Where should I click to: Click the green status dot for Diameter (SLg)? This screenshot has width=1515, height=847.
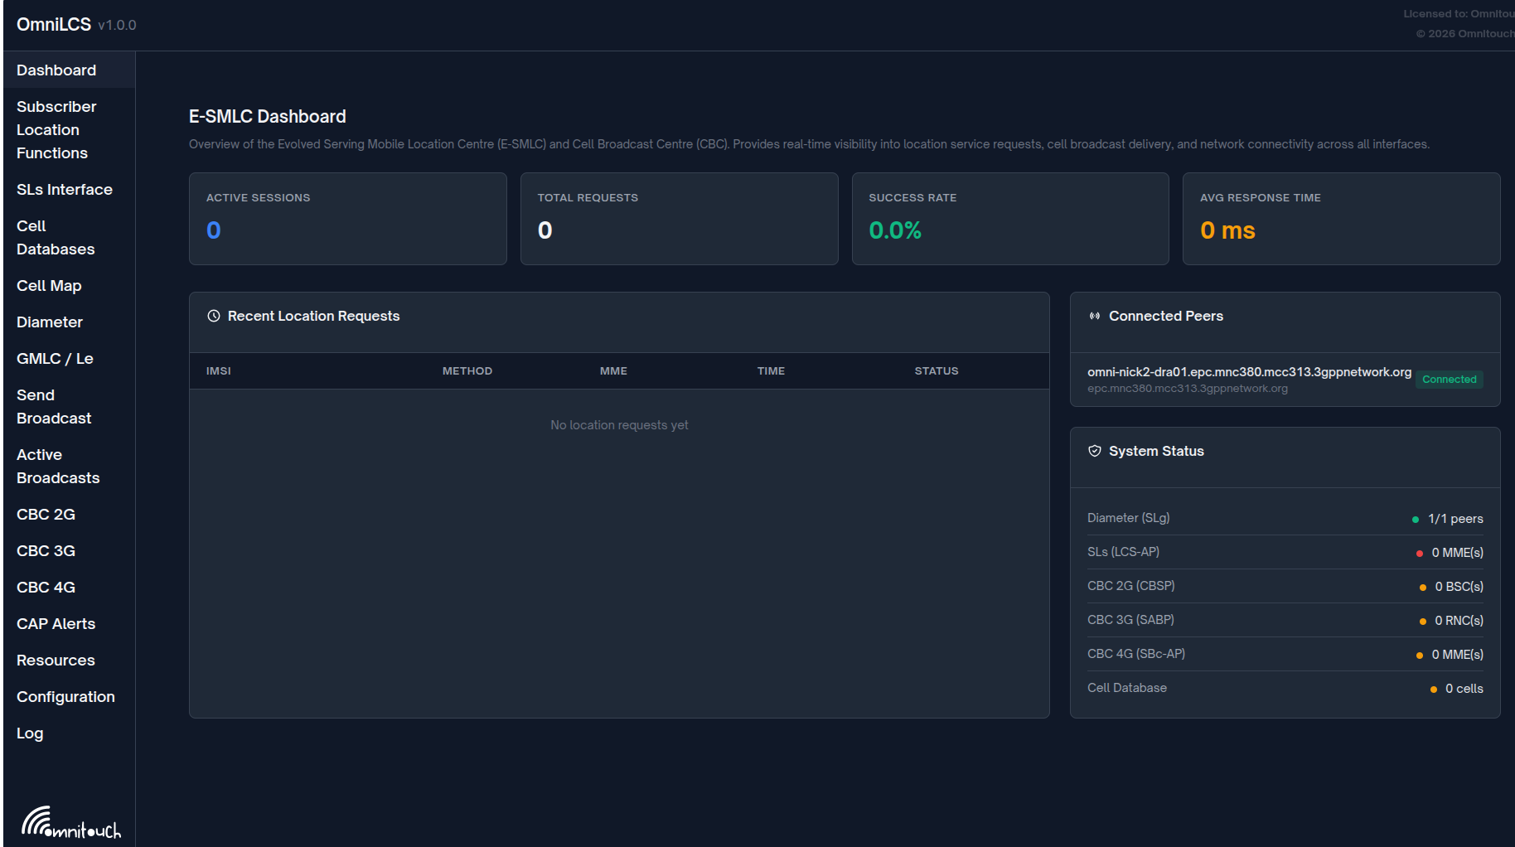pyautogui.click(x=1415, y=518)
